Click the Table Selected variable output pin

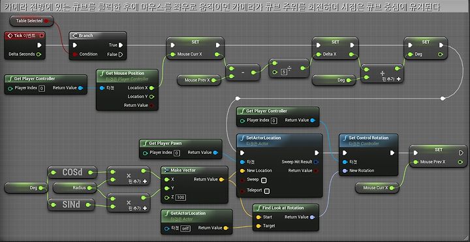click(x=46, y=21)
